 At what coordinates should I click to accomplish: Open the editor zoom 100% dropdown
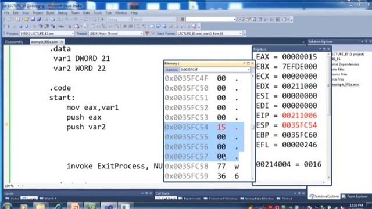point(19,186)
